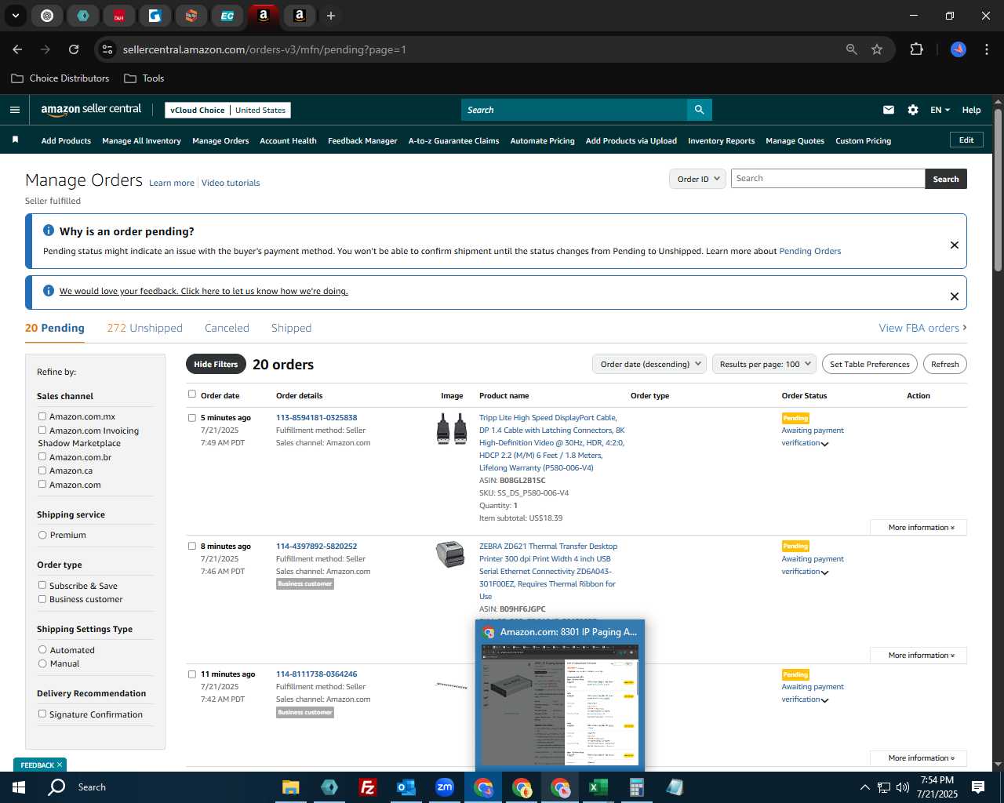This screenshot has height=803, width=1004.
Task: Click the Tripp Lite cable product image
Action: 452,429
